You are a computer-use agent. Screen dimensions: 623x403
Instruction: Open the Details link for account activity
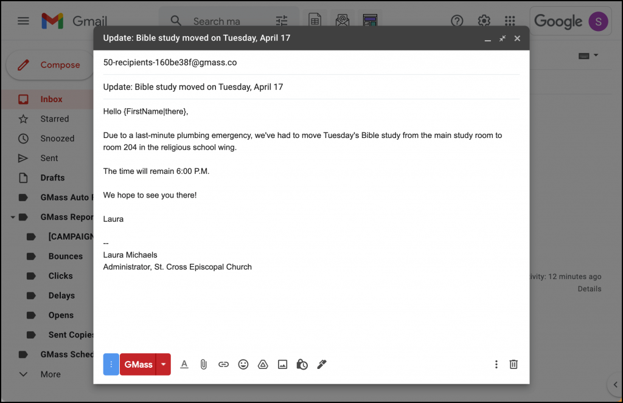(x=589, y=289)
